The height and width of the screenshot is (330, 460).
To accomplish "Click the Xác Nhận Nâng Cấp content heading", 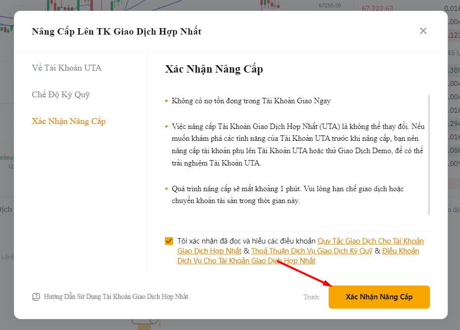I will 214,69.
